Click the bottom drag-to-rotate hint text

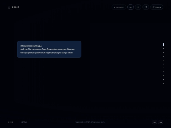(x=90, y=122)
